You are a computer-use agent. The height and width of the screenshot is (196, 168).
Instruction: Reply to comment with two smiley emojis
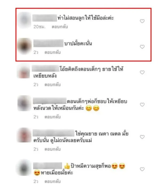[x=52, y=117]
